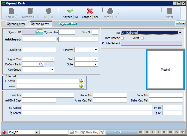Click the refresh icon in the navigation bar
187x136 pixels.
(176, 132)
